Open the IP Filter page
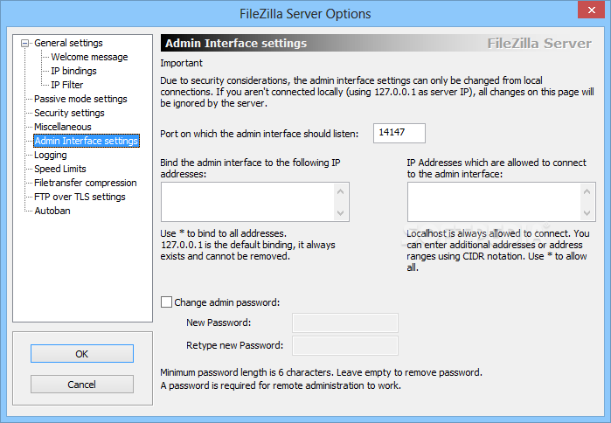The height and width of the screenshot is (423, 611). [66, 85]
